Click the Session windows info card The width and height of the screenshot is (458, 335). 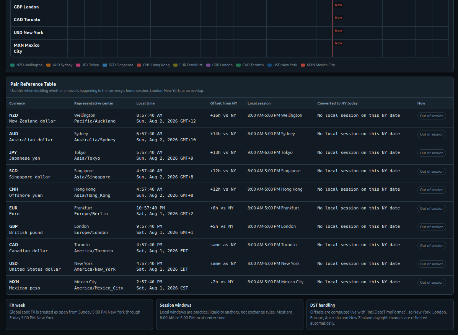[x=230, y=315]
